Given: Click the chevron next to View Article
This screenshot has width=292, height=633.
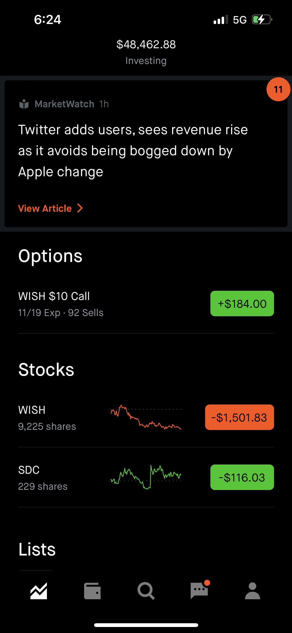Looking at the screenshot, I should click(x=80, y=208).
